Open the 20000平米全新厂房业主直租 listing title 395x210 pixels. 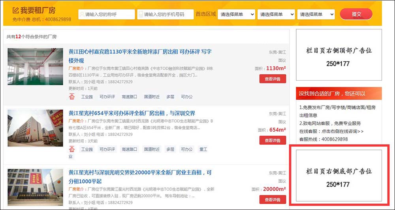pos(140,177)
